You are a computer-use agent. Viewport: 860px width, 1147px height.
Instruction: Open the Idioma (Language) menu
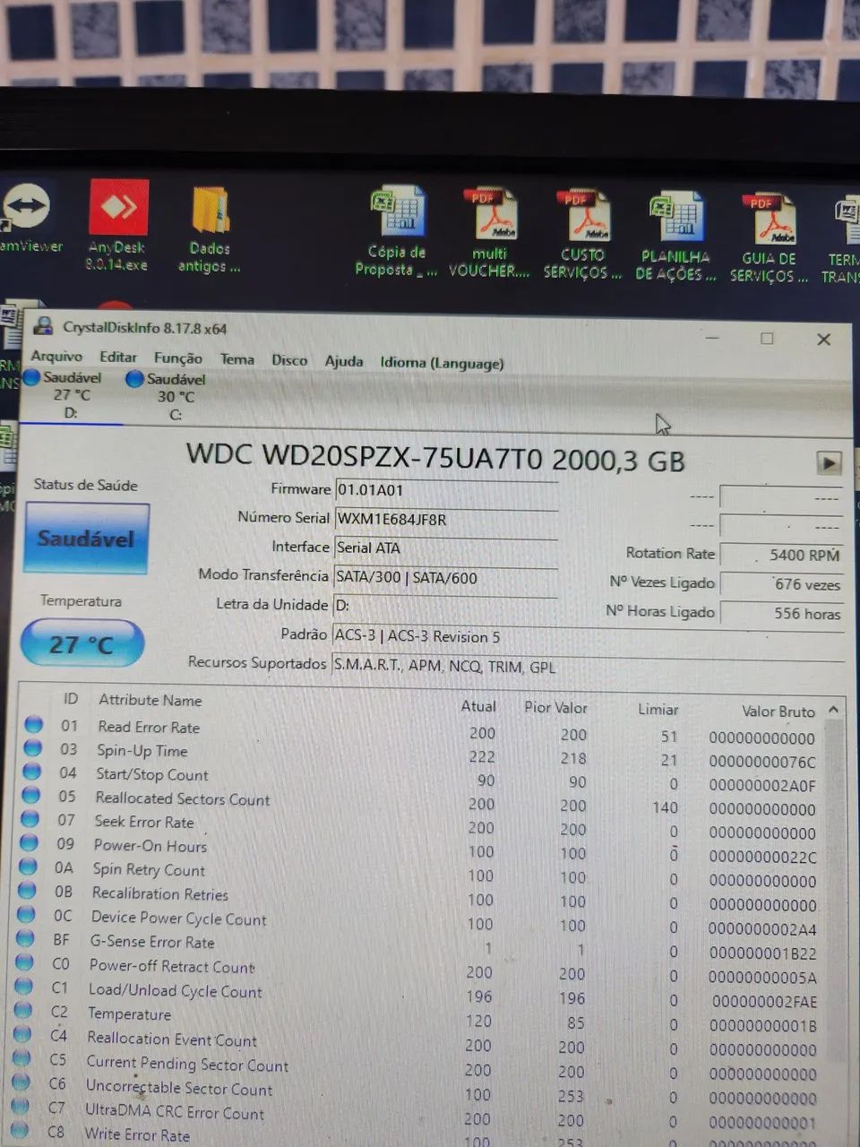coord(442,363)
